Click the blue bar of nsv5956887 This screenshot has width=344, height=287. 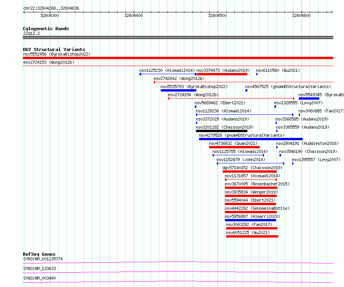pos(250,220)
